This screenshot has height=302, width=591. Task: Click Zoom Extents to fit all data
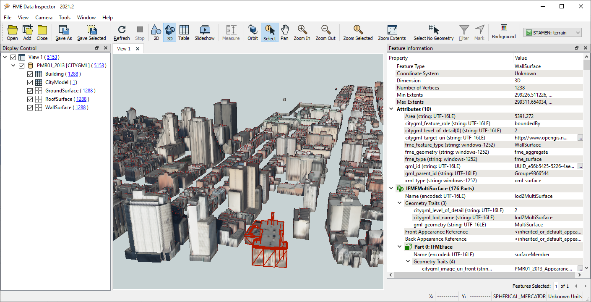pyautogui.click(x=392, y=32)
